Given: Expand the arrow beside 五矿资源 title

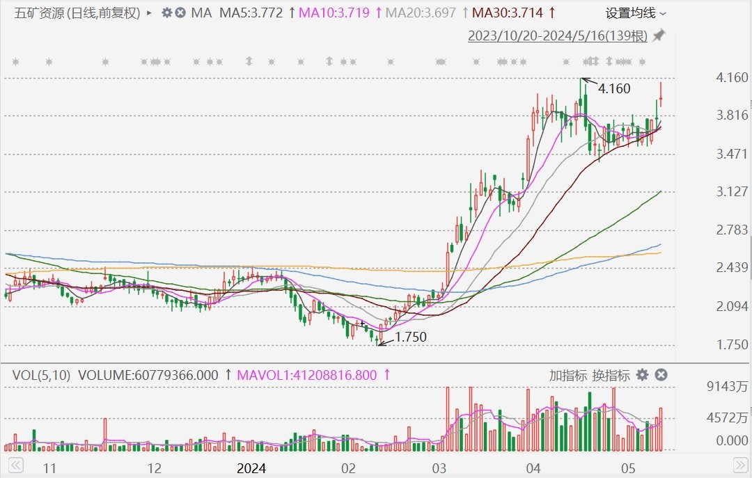Looking at the screenshot, I should coord(150,13).
